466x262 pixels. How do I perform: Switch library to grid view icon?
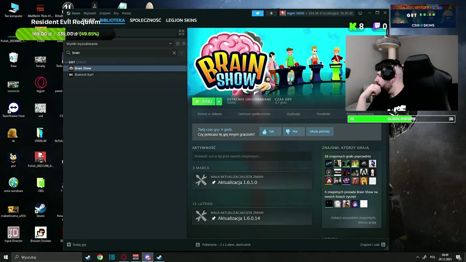[x=181, y=33]
